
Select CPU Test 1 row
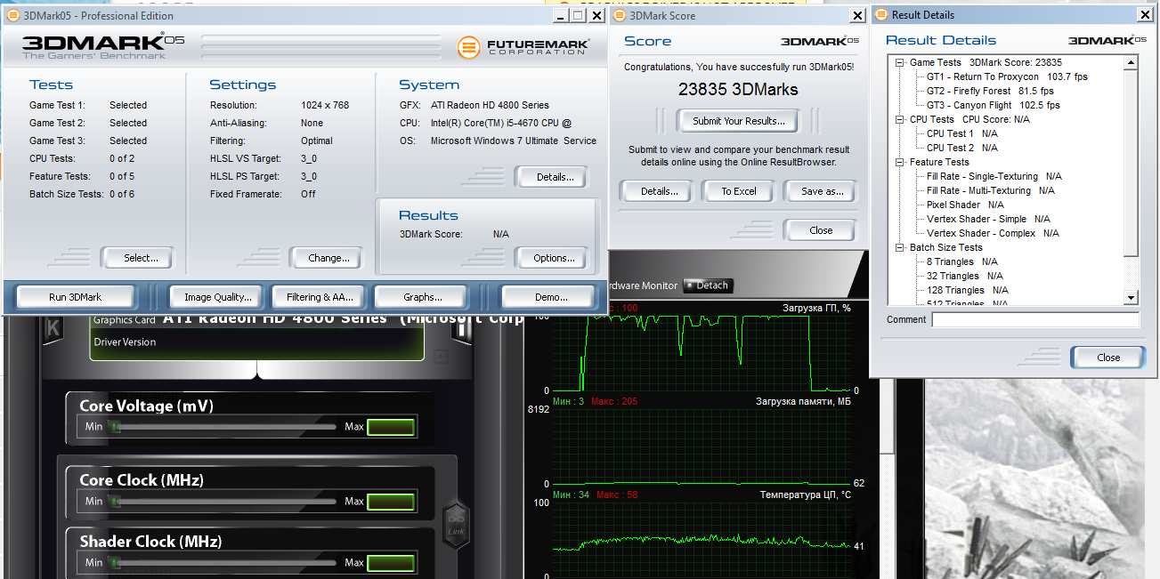coord(962,133)
